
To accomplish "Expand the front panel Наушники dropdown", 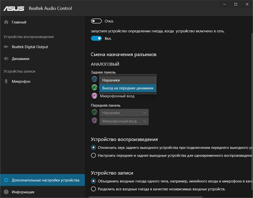I will [124, 113].
